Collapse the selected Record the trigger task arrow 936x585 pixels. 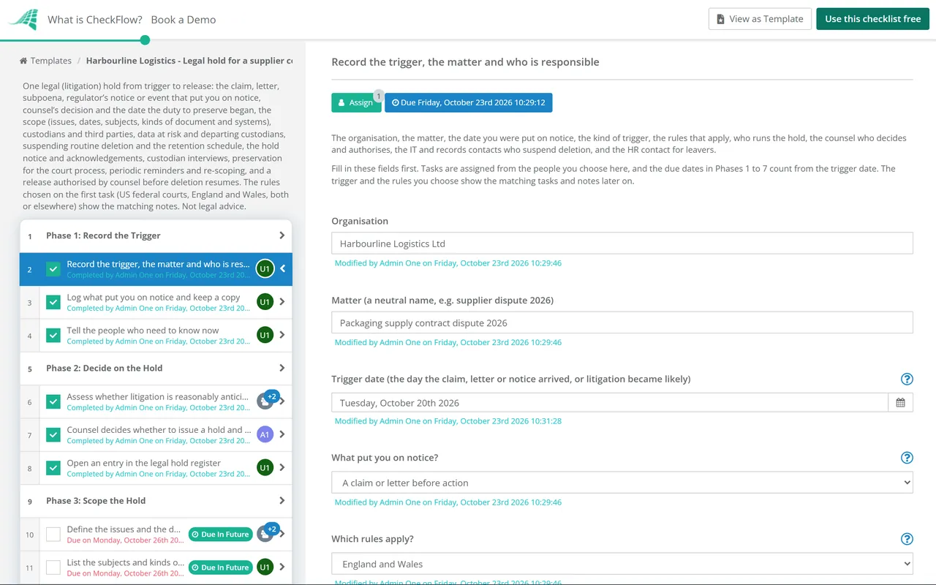point(283,269)
